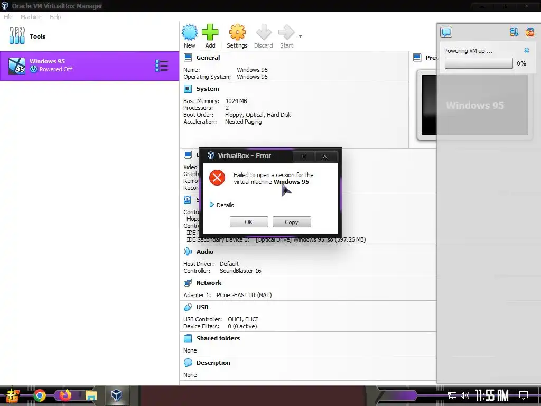Click the clear all notifications icon

pos(529,32)
